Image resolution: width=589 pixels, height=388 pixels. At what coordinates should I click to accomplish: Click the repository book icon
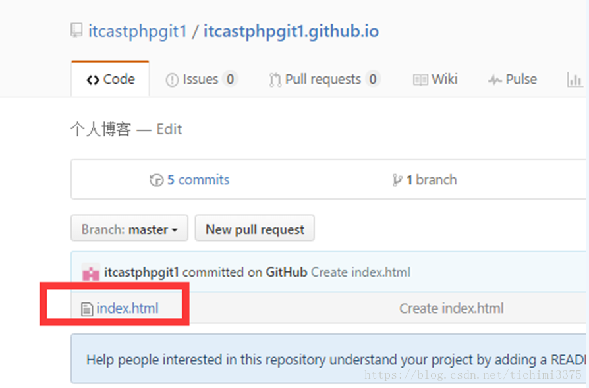coord(76,30)
